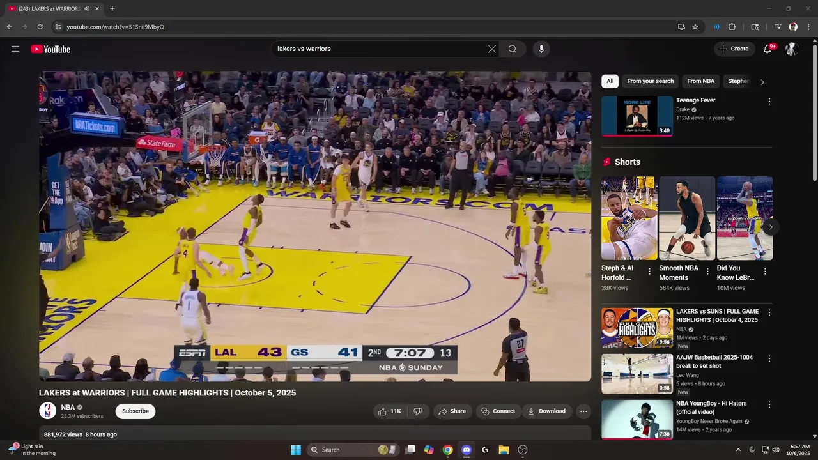The width and height of the screenshot is (818, 460).
Task: Open Smooth NBA Moments short
Action: point(687,218)
